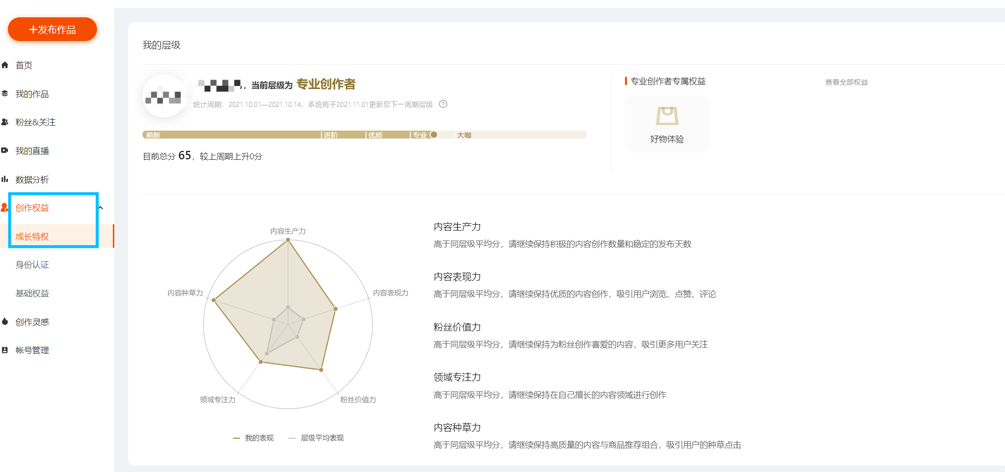
Task: Click the people icon beside 粉丝&关注
Action: coord(5,122)
